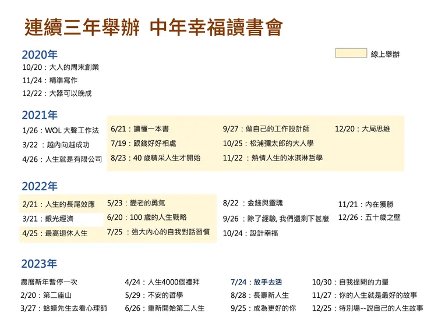Click entry 1/26：WOL 大聲工作法
This screenshot has height=320, width=431.
click(x=61, y=130)
